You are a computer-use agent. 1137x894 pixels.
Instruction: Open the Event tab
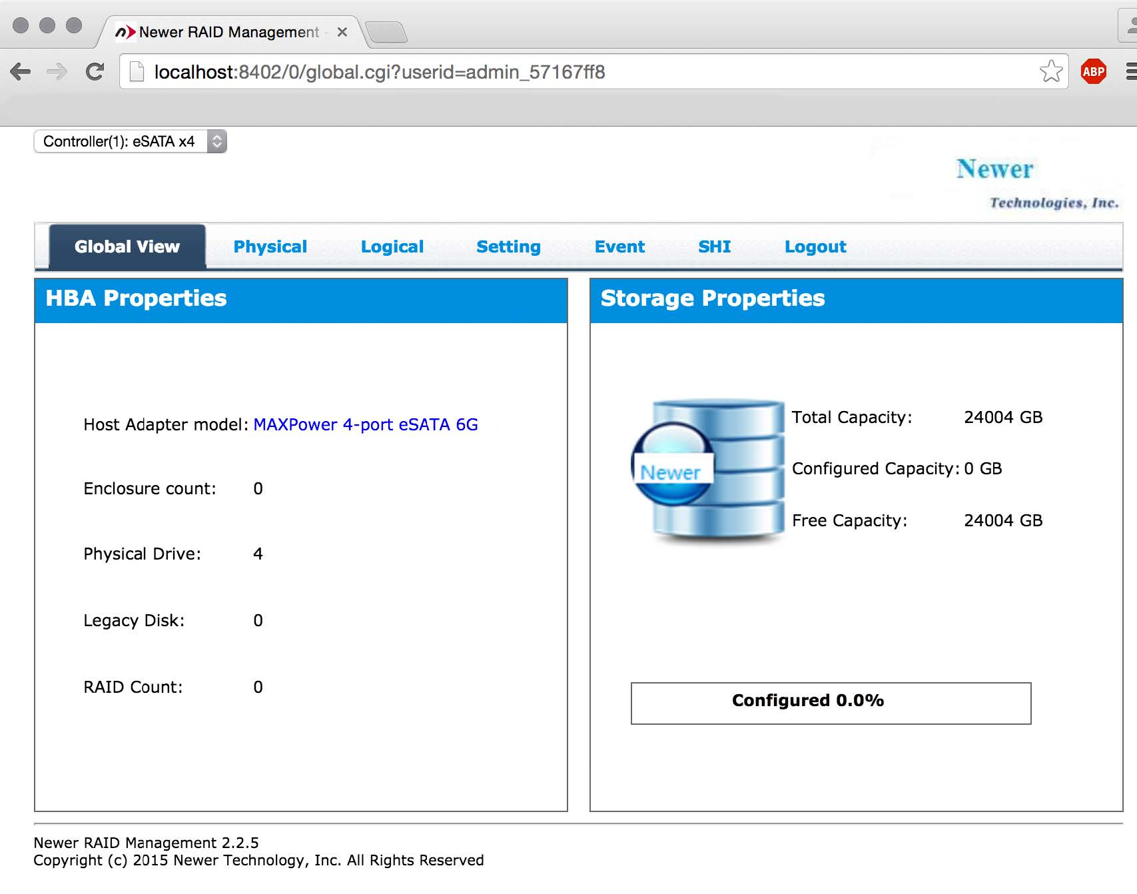(x=619, y=246)
